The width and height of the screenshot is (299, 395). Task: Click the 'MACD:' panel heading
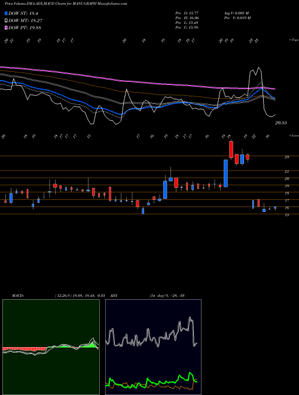tap(17, 296)
